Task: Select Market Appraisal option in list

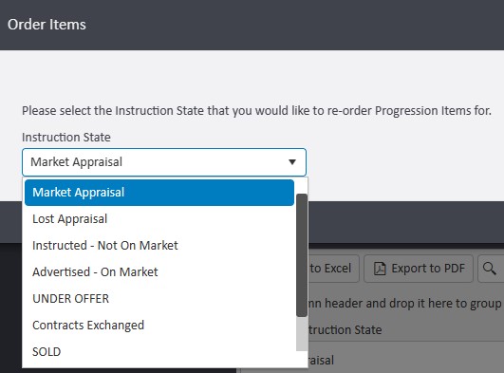Action: point(159,193)
